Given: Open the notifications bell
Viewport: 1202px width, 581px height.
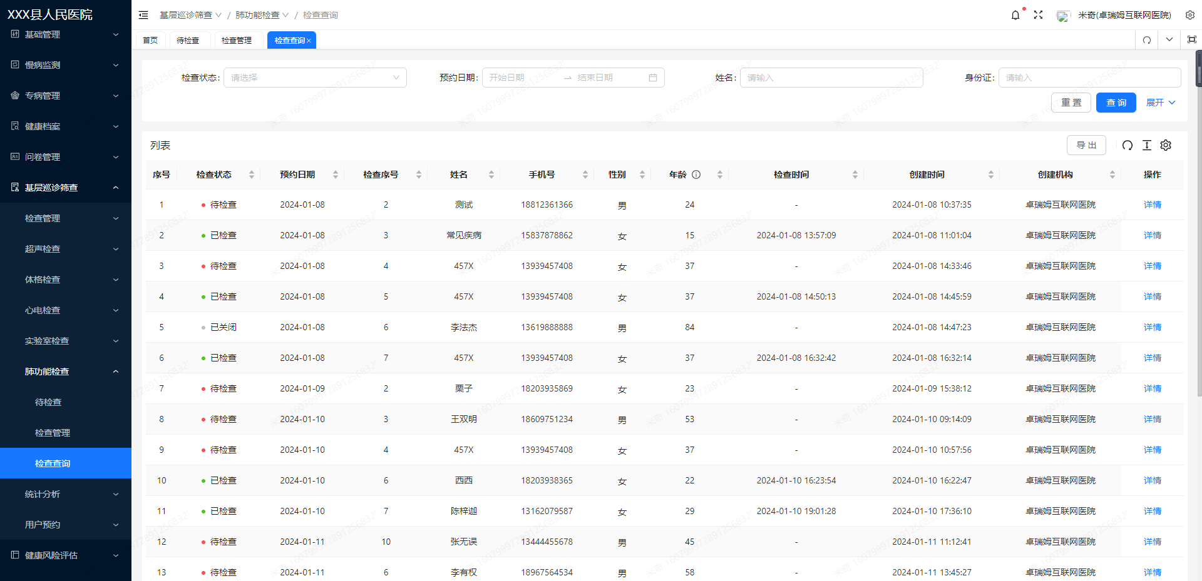Looking at the screenshot, I should [x=1015, y=15].
